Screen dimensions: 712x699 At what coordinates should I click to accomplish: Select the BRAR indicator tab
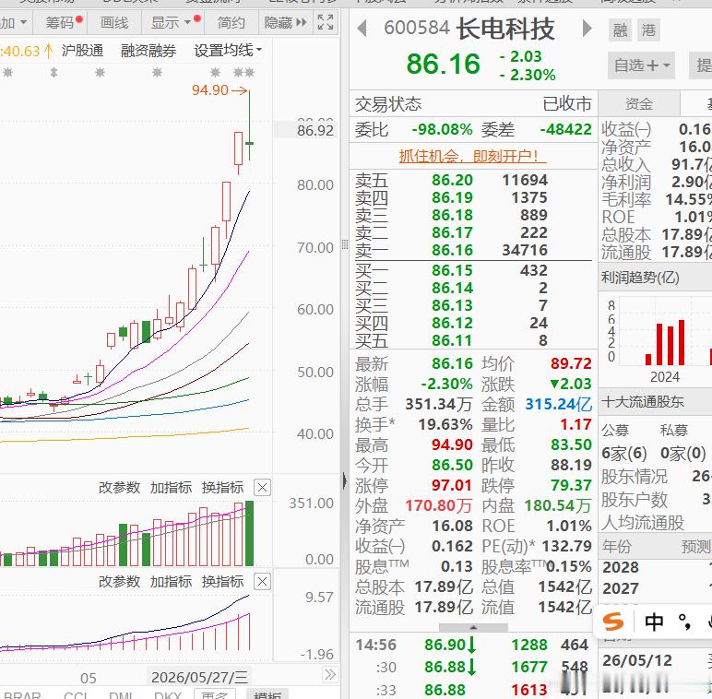point(22,695)
